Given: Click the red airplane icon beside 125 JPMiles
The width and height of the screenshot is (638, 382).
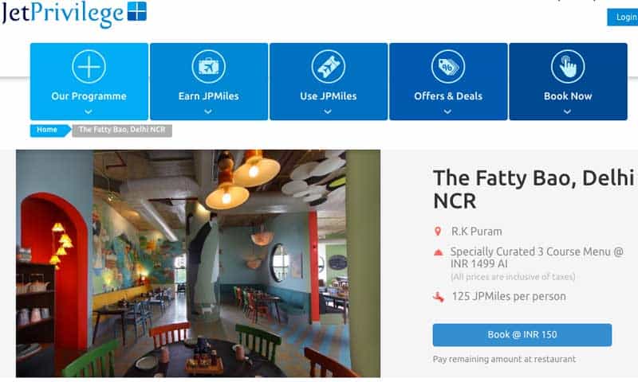Looking at the screenshot, I should tap(438, 297).
